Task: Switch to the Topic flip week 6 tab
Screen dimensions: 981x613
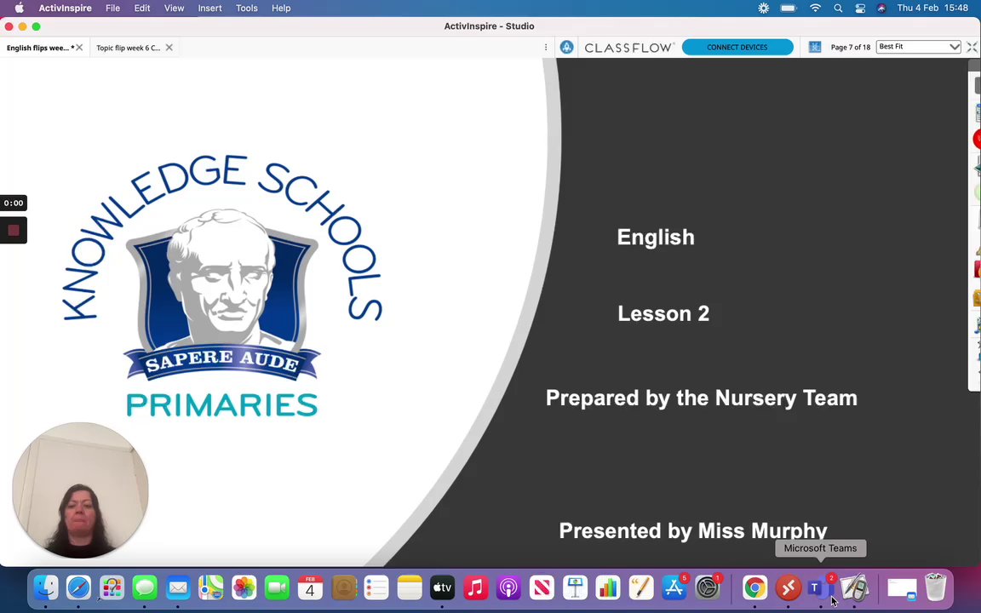Action: (x=129, y=48)
